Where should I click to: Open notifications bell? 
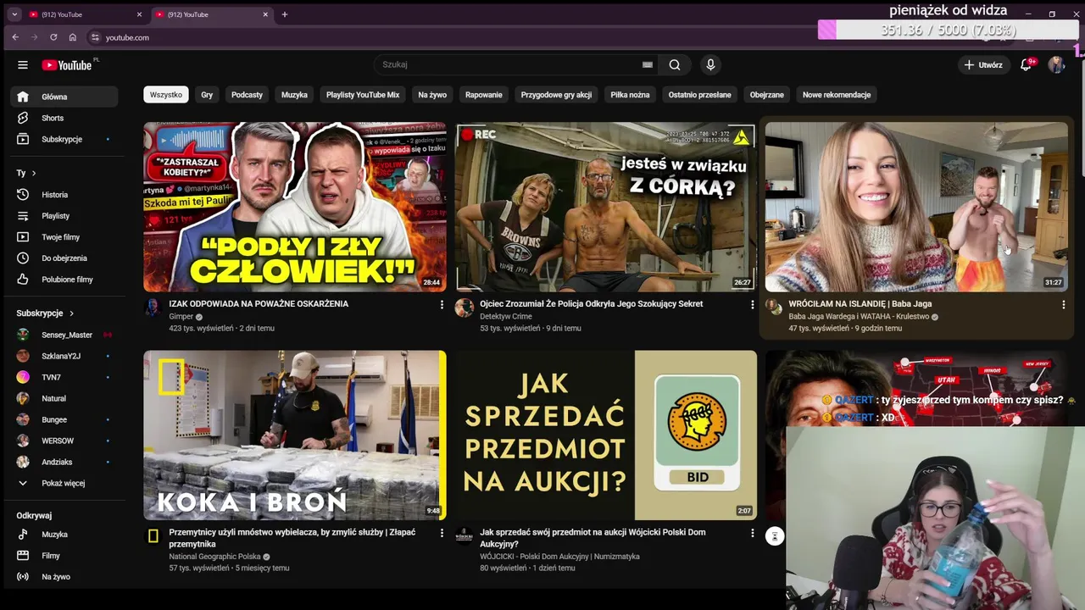point(1027,64)
